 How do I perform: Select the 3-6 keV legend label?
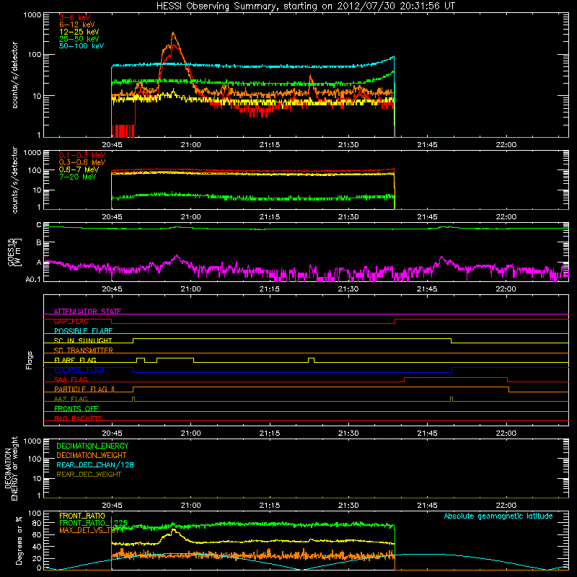[74, 17]
